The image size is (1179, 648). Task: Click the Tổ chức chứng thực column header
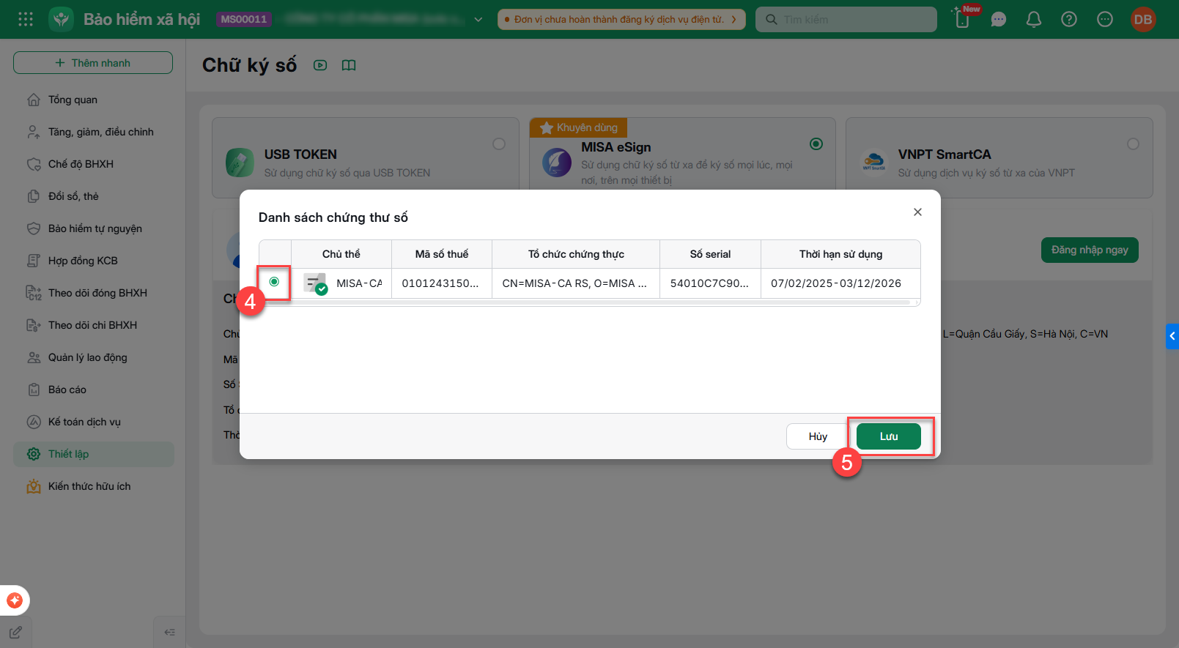pyautogui.click(x=576, y=254)
